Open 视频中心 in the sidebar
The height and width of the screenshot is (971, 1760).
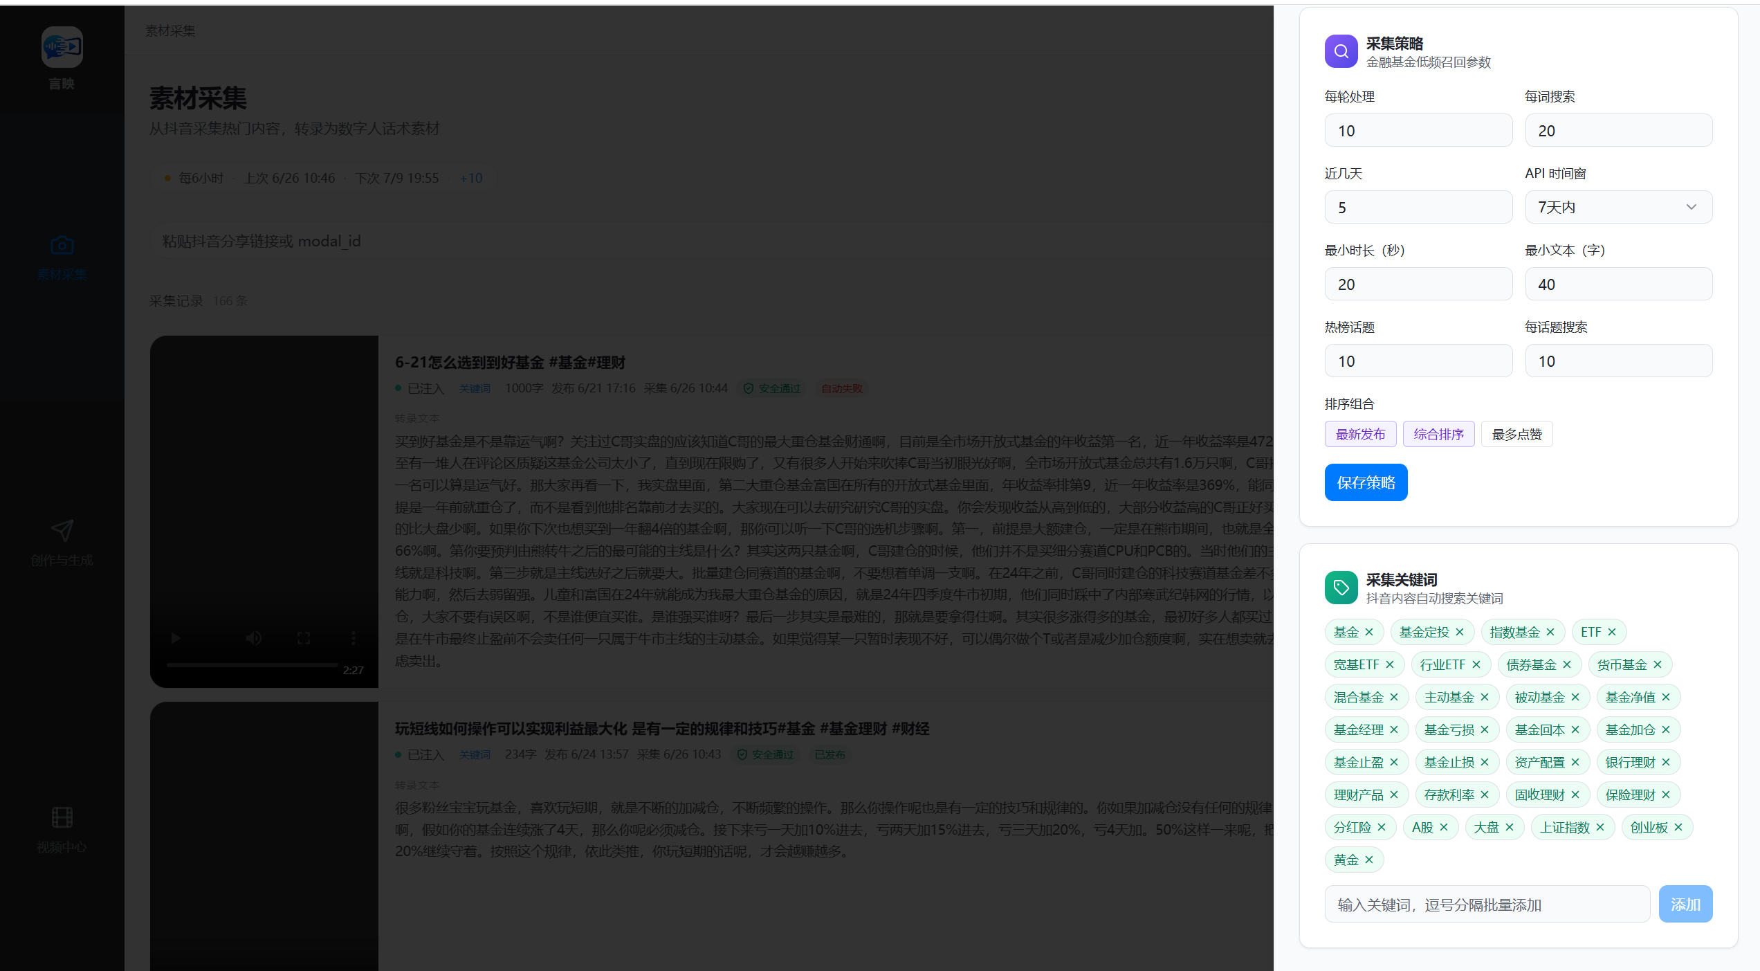click(x=62, y=831)
